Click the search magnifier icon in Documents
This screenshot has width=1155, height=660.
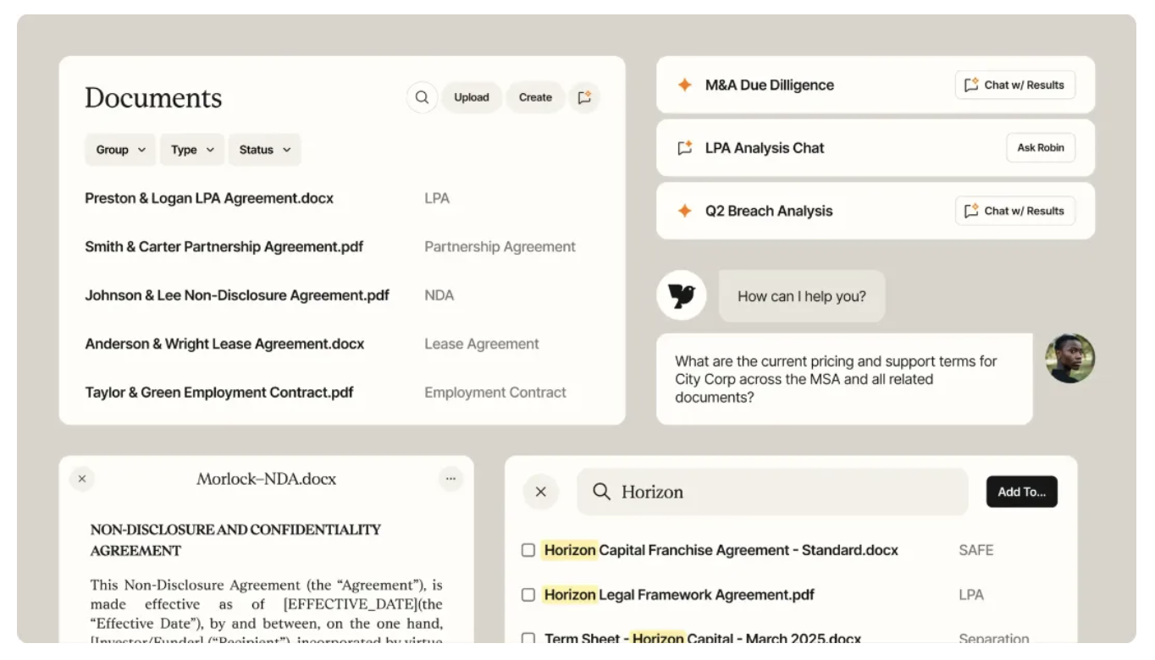422,97
